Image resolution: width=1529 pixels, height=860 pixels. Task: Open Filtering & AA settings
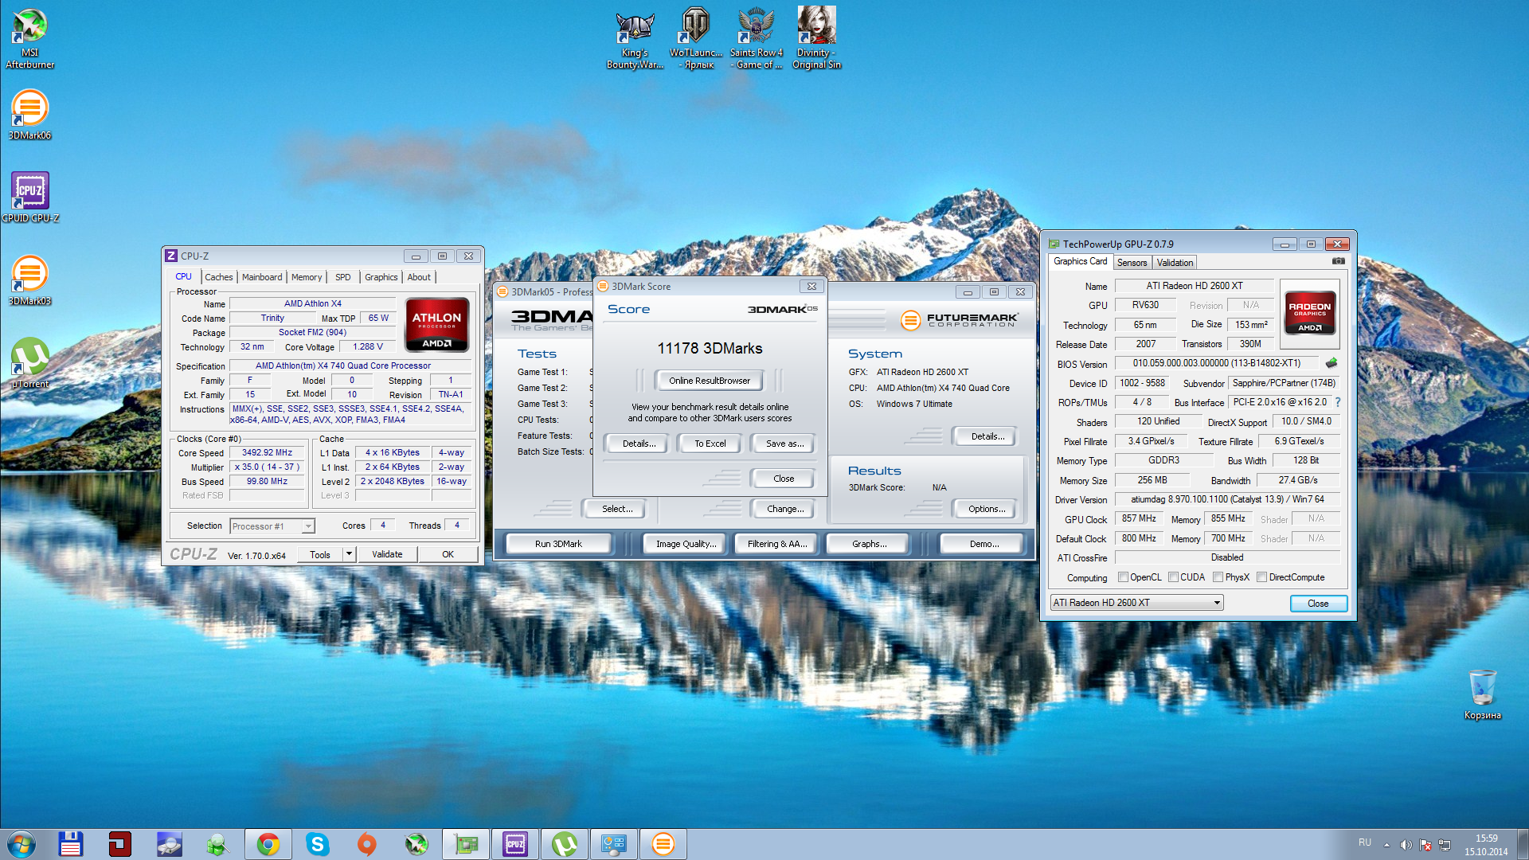pyautogui.click(x=777, y=544)
